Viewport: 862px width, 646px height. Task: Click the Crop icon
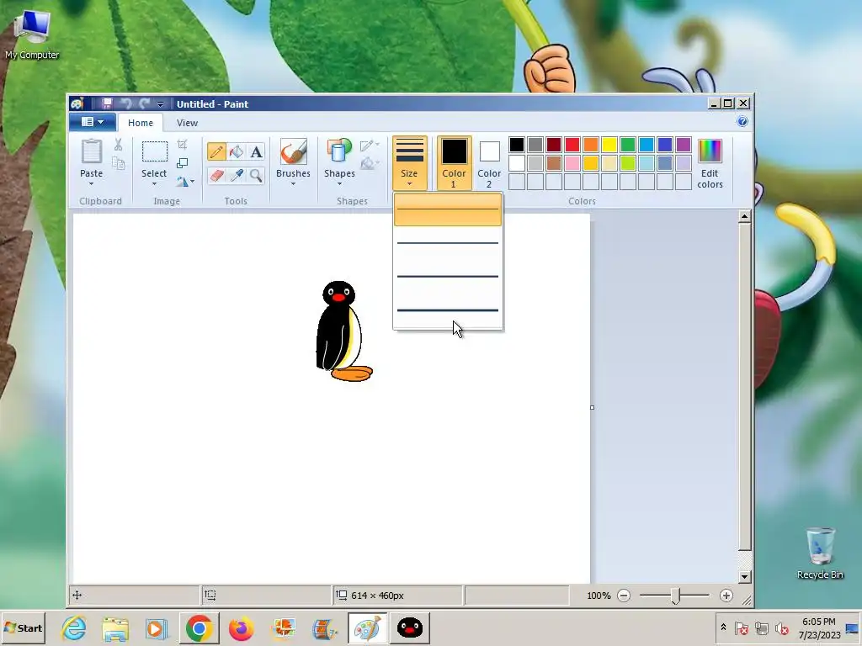tap(183, 145)
